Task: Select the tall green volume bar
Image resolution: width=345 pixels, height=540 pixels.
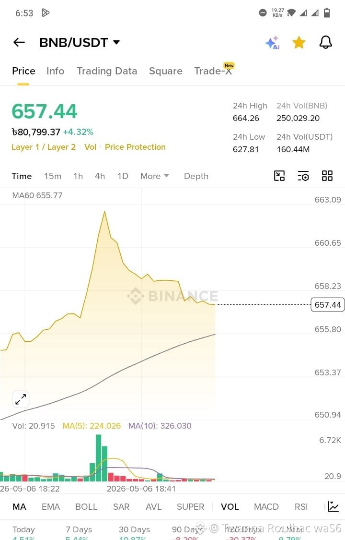Action: tap(99, 458)
